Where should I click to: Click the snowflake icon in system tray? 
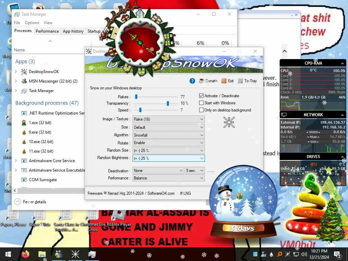[x=288, y=254]
